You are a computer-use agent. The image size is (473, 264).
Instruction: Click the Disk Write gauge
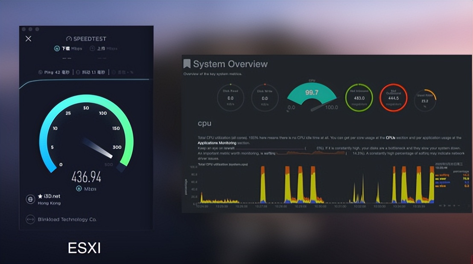point(265,98)
